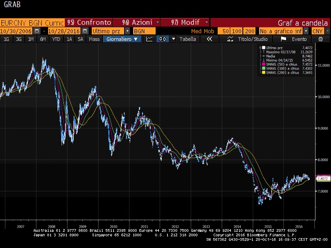Open the chart settings gear icon
Screen dimensions: 331x248
tap(321, 39)
